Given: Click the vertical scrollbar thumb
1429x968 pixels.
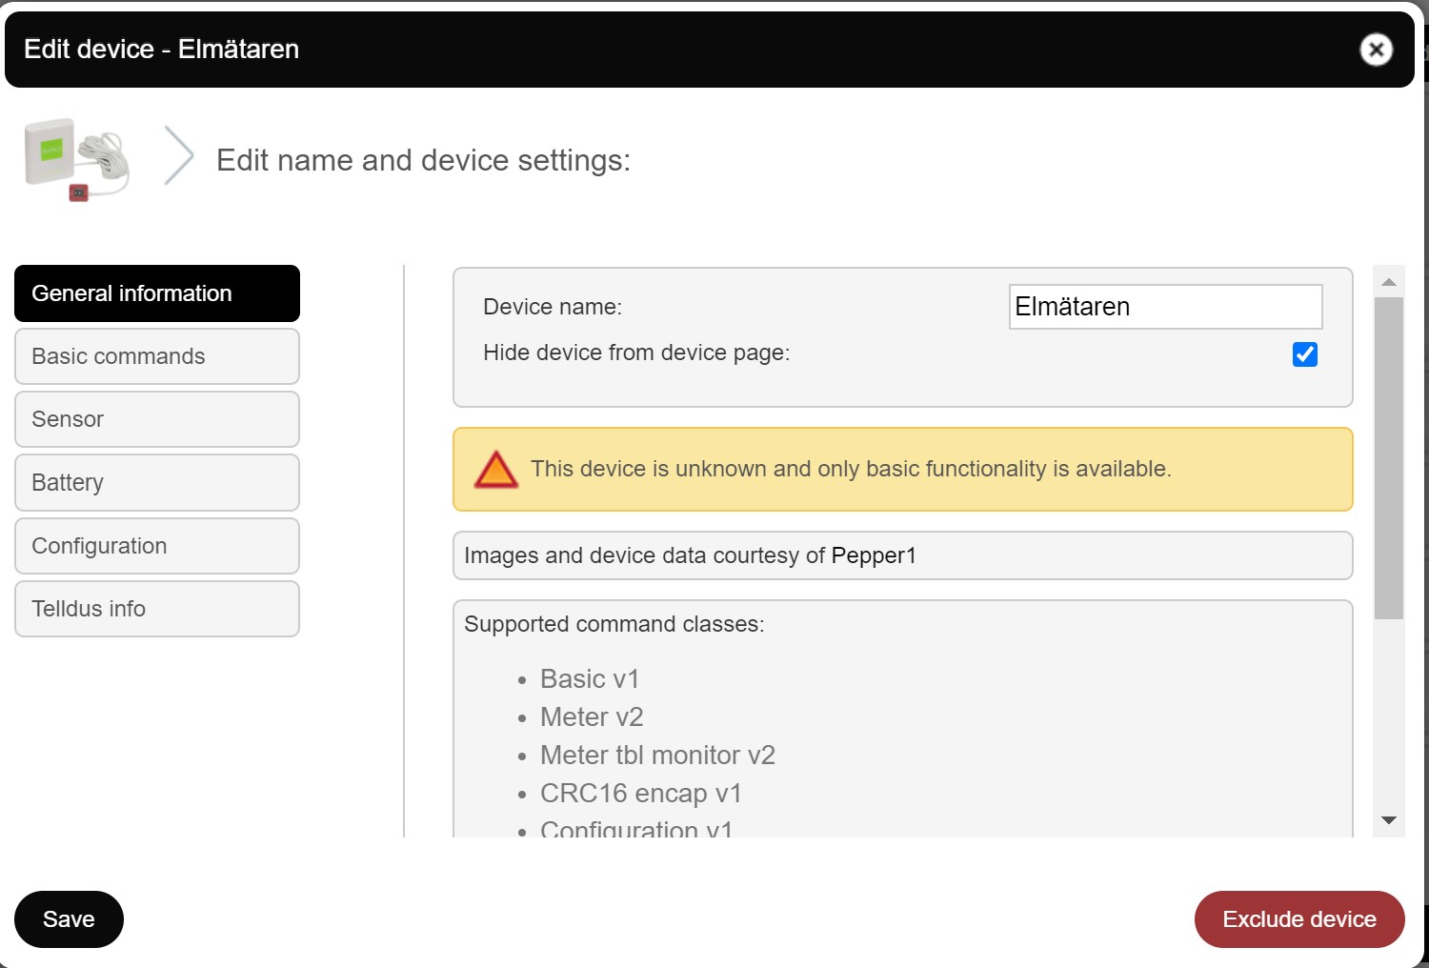Looking at the screenshot, I should coord(1388,457).
